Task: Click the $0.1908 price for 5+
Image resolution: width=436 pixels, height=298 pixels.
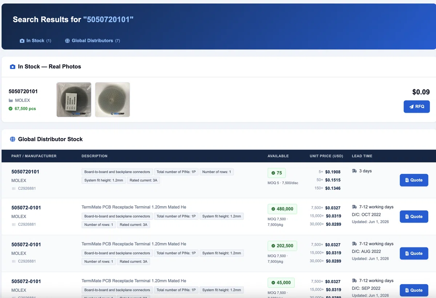Action: tap(333, 172)
